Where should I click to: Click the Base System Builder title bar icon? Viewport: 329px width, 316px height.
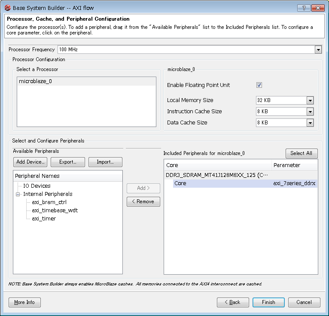point(7,8)
